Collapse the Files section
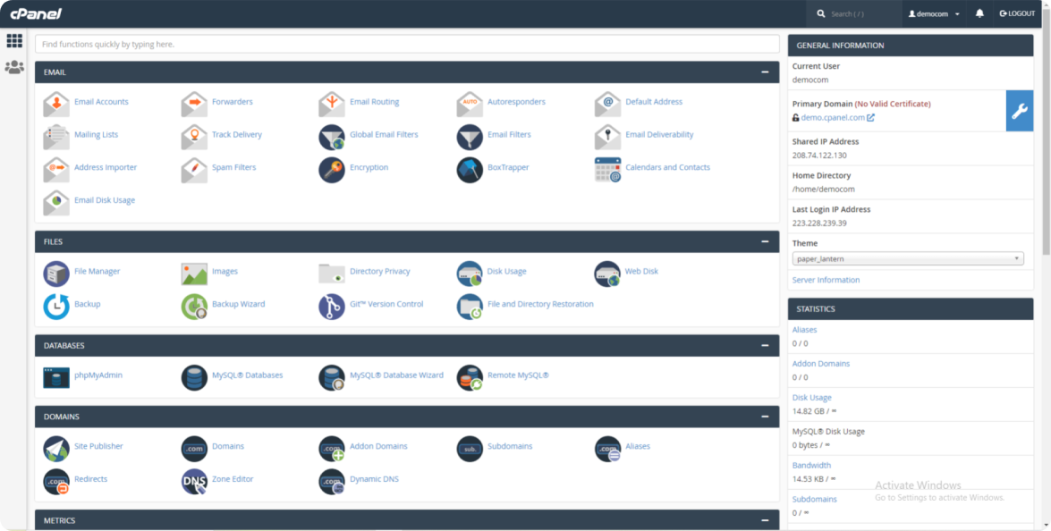 click(x=765, y=241)
